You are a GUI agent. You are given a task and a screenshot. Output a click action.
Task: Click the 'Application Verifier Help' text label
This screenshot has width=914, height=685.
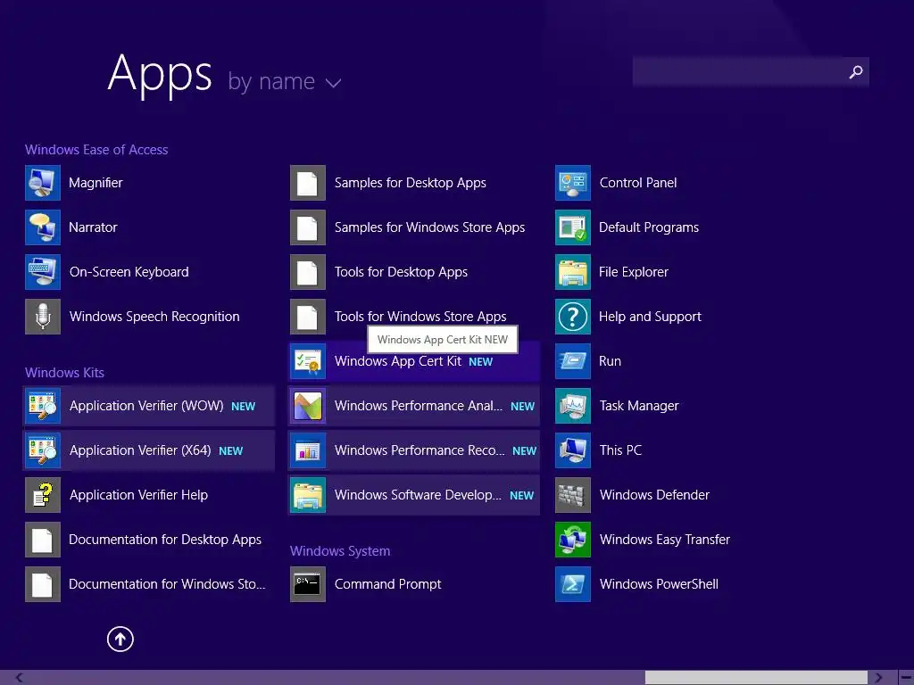click(x=138, y=495)
